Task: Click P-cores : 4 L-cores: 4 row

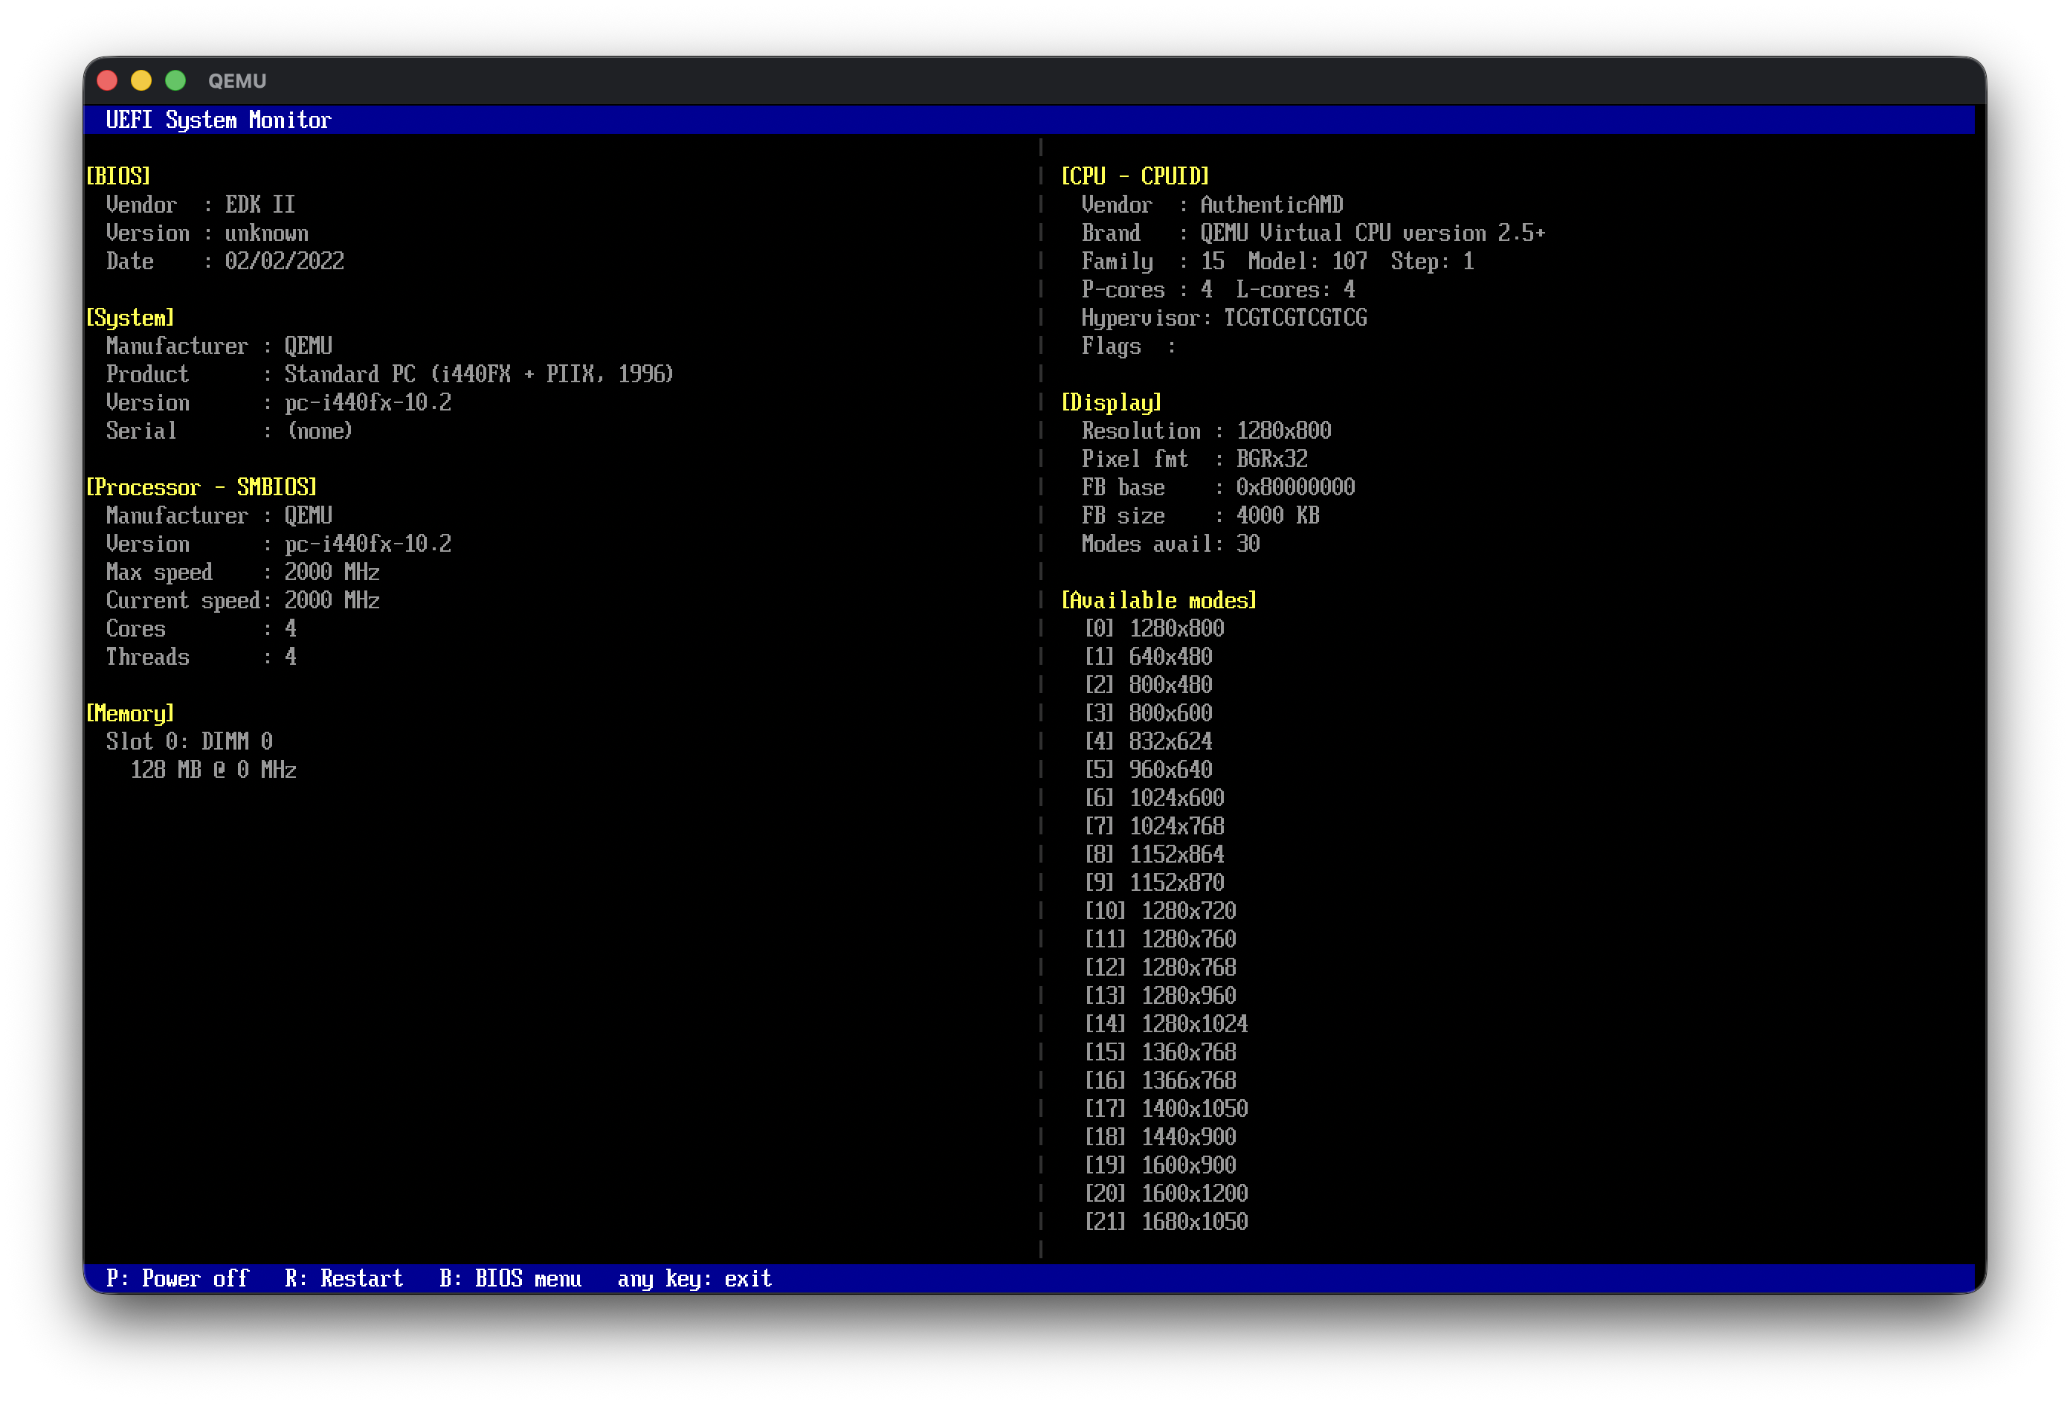Action: click(1218, 289)
